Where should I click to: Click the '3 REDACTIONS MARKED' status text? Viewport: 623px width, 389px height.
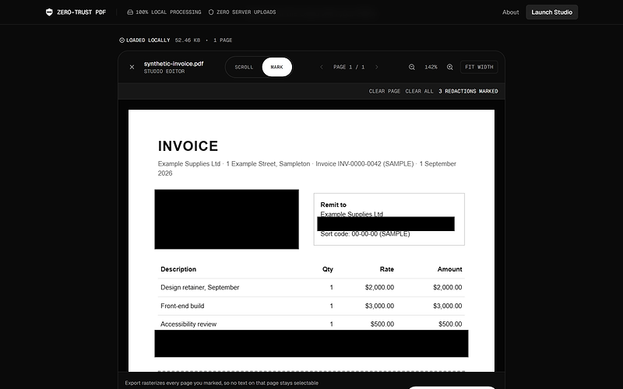(468, 91)
